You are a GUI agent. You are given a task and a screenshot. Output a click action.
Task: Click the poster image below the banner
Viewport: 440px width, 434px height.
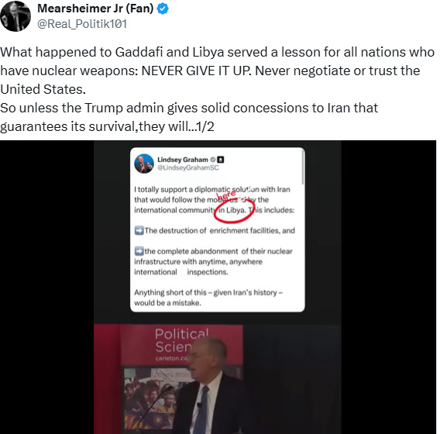(157, 398)
